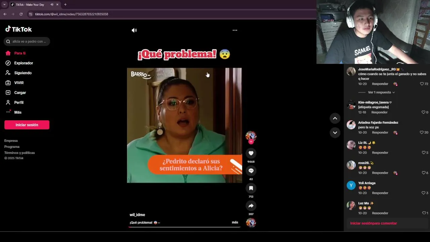
Task: Click the search magnifier icon
Action: pos(8,42)
